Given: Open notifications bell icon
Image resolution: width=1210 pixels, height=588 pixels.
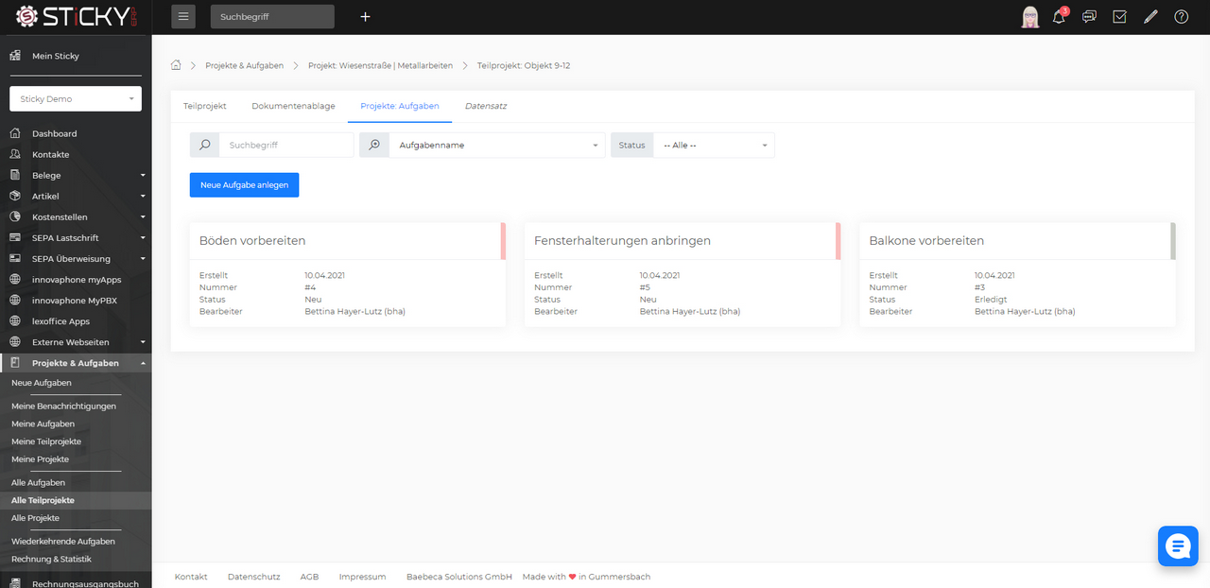Looking at the screenshot, I should click(x=1059, y=16).
